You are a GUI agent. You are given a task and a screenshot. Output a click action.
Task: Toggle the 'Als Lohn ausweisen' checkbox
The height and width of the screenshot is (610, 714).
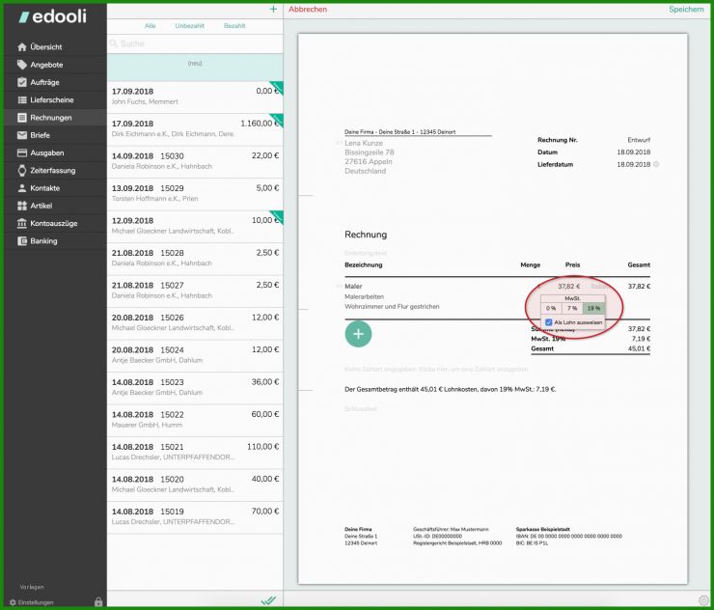click(x=549, y=322)
